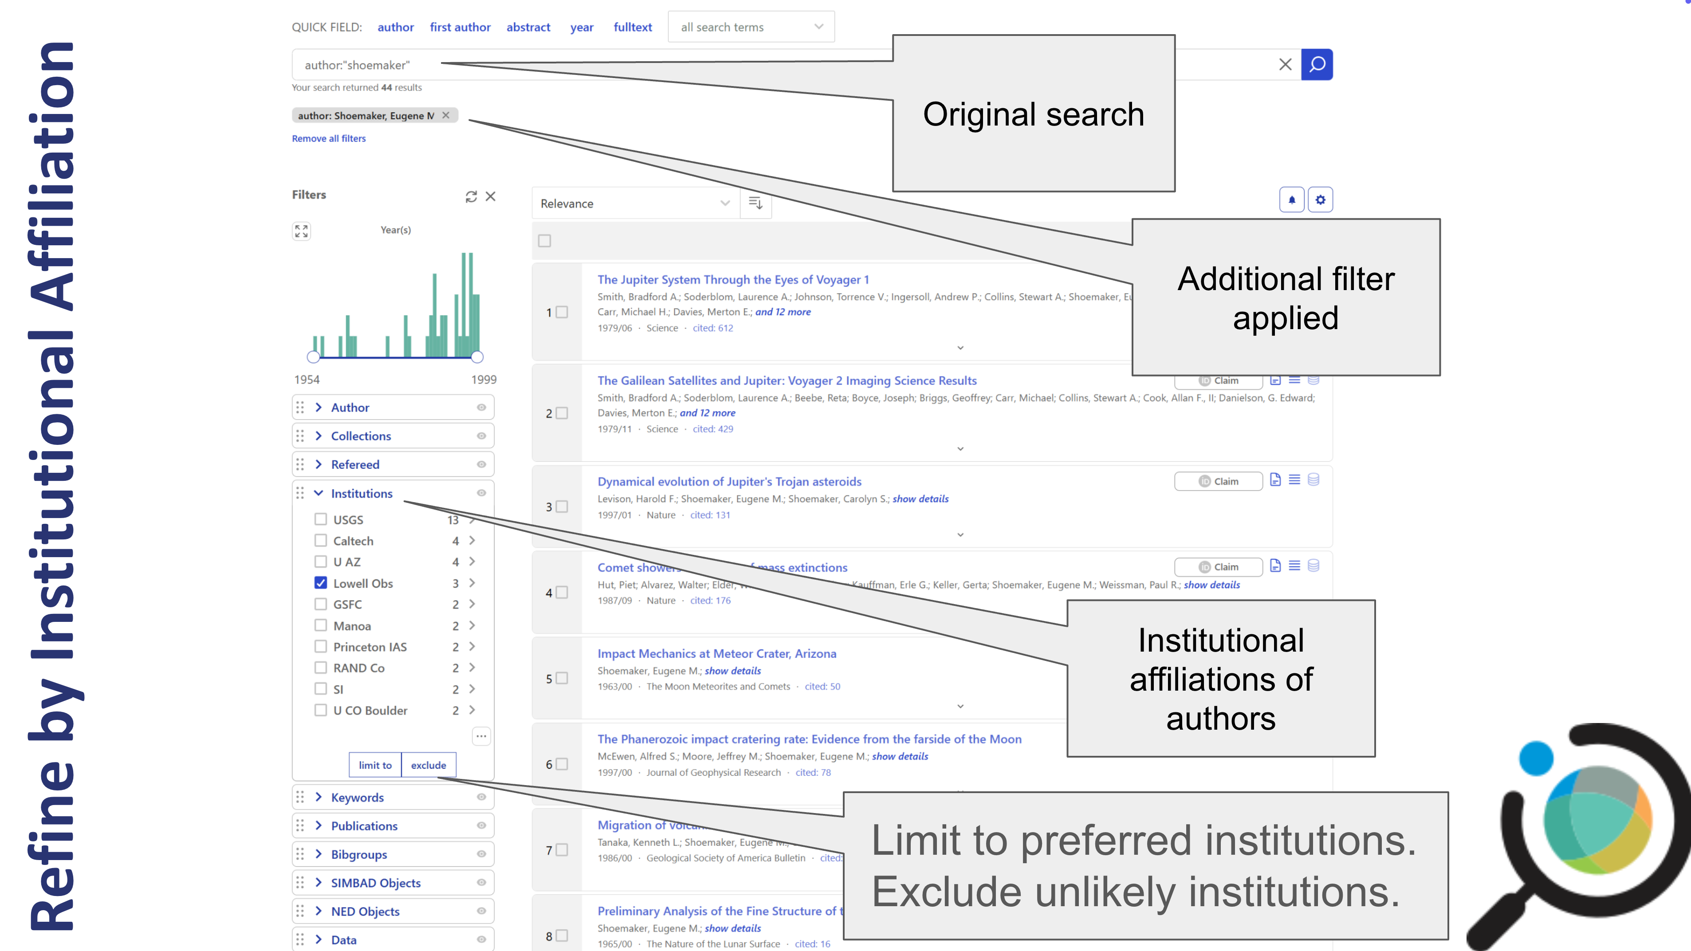Check the Princeton IAS institution checkbox
The width and height of the screenshot is (1691, 951).
[x=320, y=646]
